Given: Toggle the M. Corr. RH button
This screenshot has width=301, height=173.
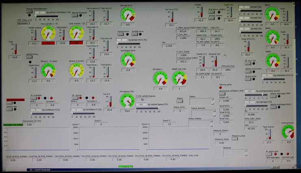Looking at the screenshot, I should pos(248,64).
